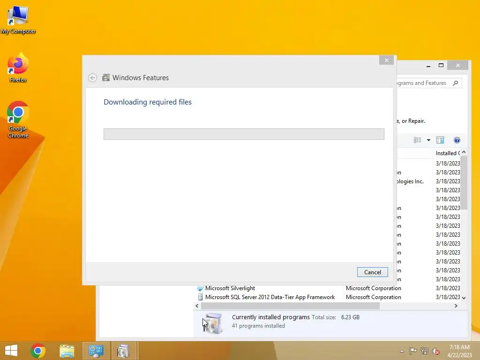This screenshot has height=360, width=480.
Task: Click the Silverlight program icon
Action: (x=200, y=288)
